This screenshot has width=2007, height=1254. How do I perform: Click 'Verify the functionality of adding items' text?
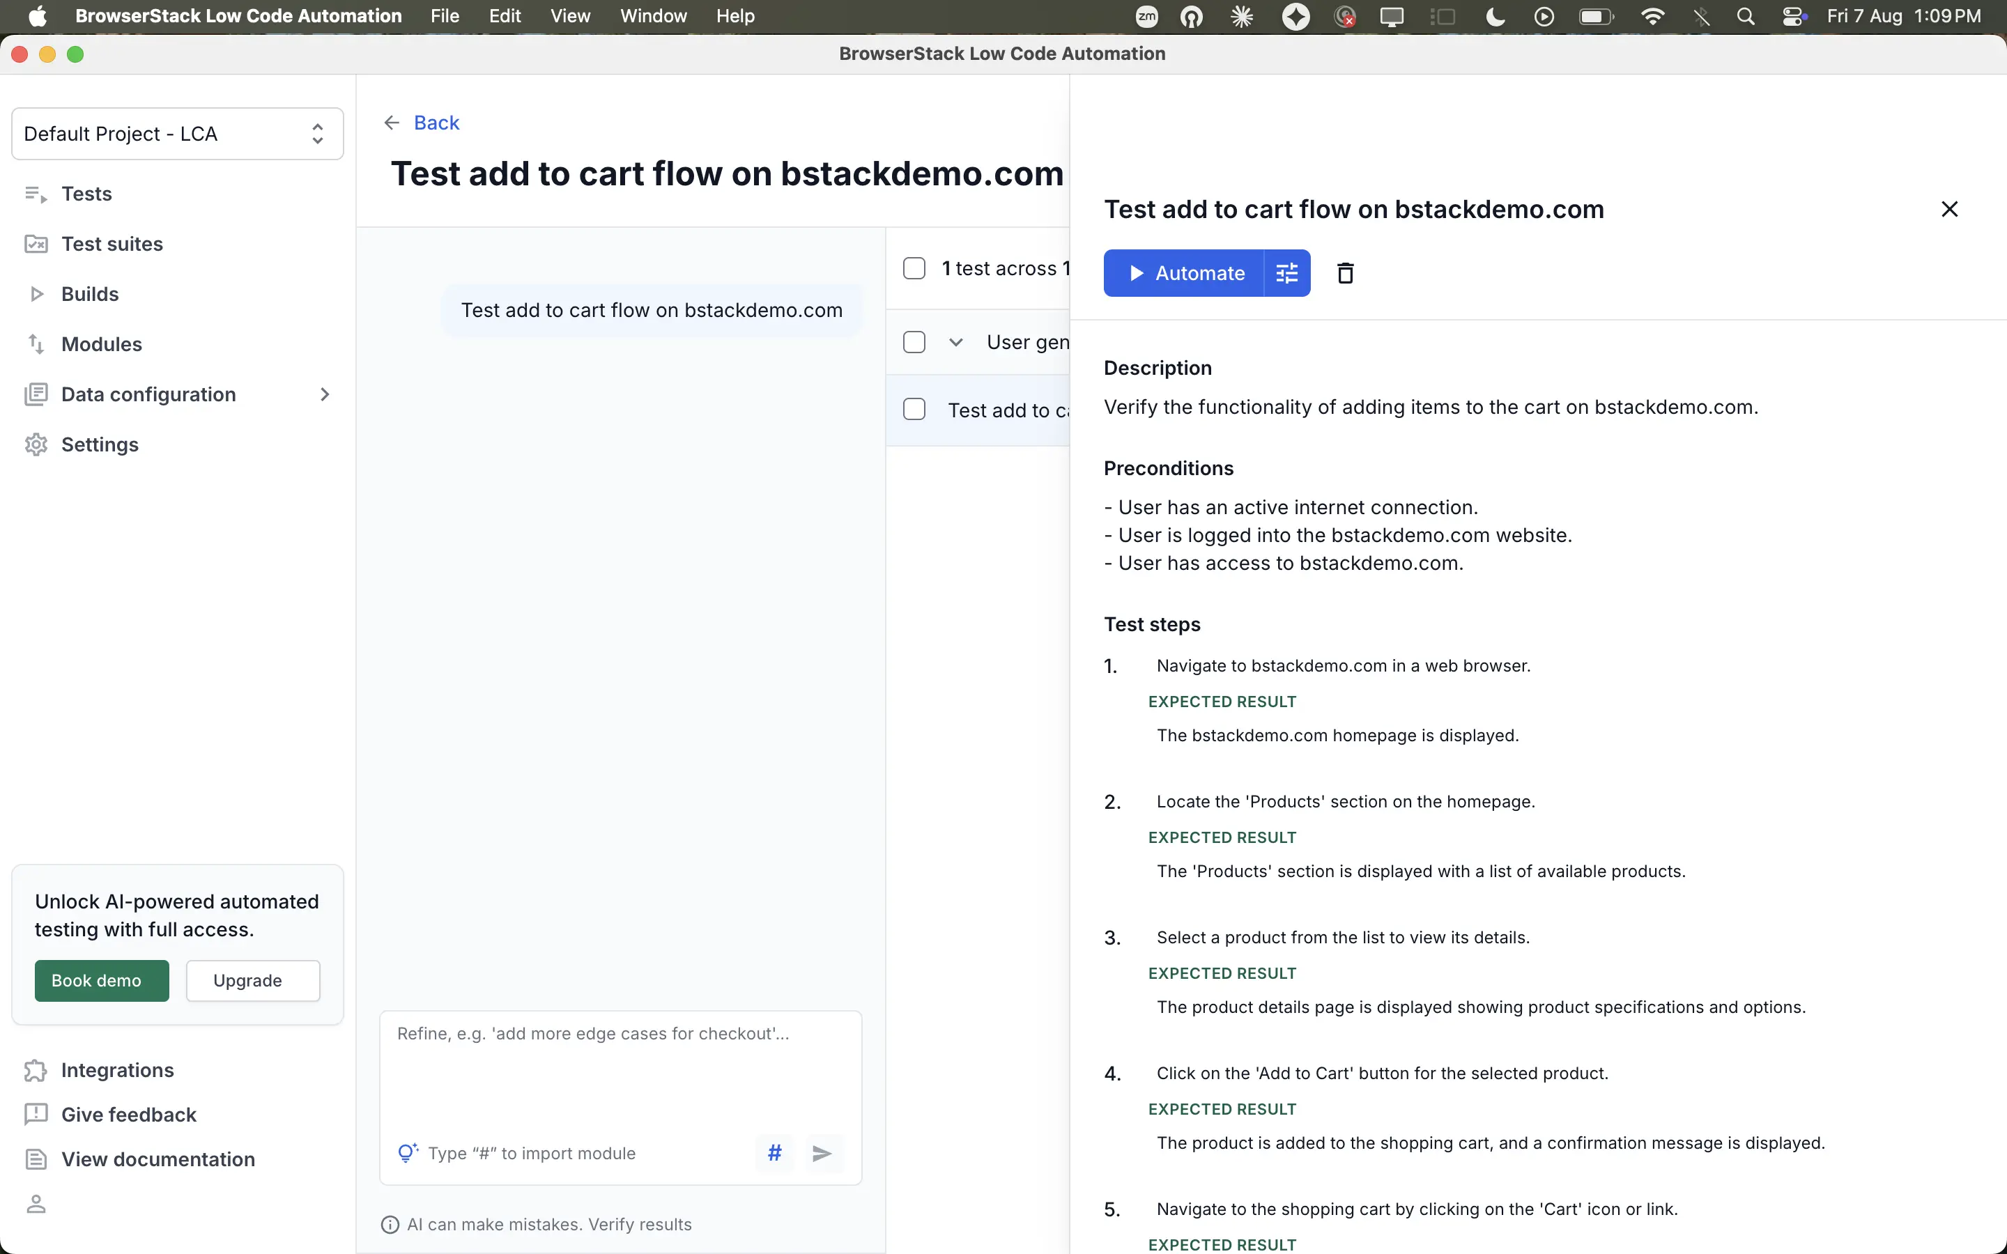click(x=1431, y=406)
